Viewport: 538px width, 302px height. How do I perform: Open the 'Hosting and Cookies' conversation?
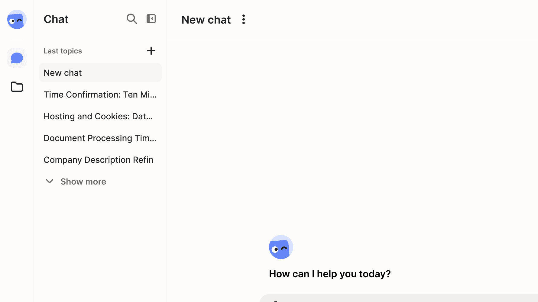98,116
